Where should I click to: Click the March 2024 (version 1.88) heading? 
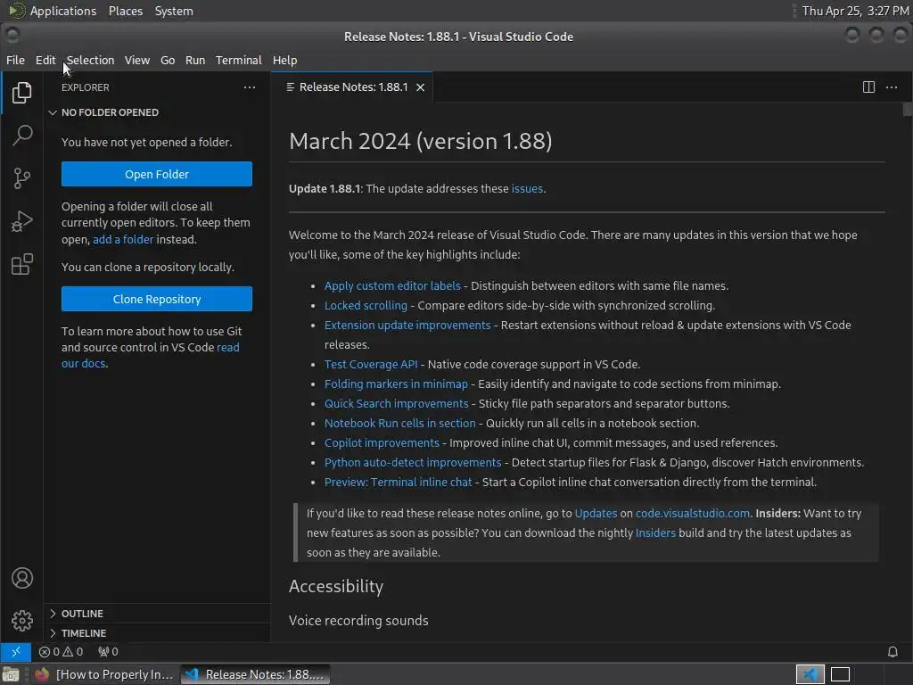click(421, 141)
